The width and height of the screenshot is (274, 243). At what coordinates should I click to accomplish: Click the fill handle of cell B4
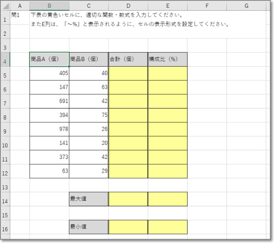[x=69, y=67]
